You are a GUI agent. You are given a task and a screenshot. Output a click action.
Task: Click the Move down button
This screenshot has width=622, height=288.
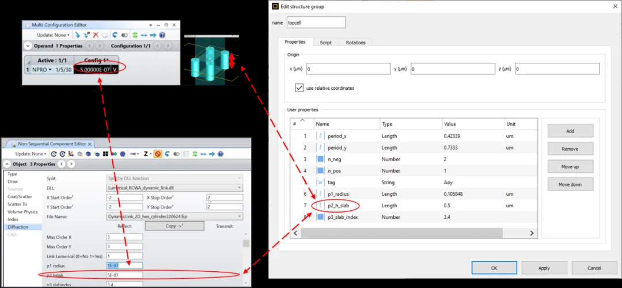tap(570, 184)
